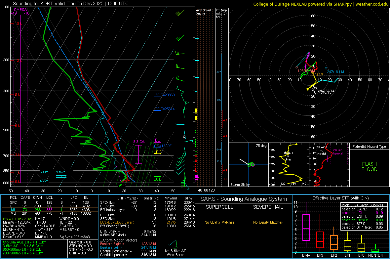Click the green NONTOR box plot
This screenshot has height=259, width=390.
(x=375, y=249)
